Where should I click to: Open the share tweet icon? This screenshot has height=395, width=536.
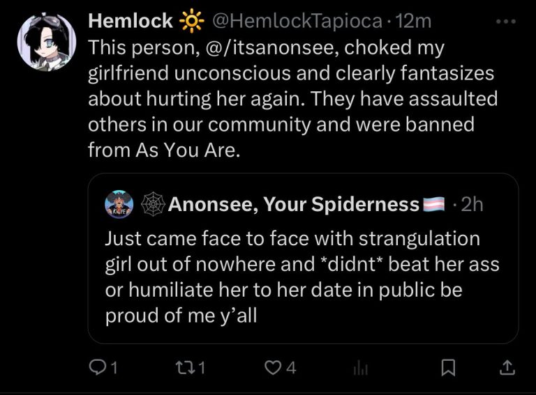click(x=508, y=366)
